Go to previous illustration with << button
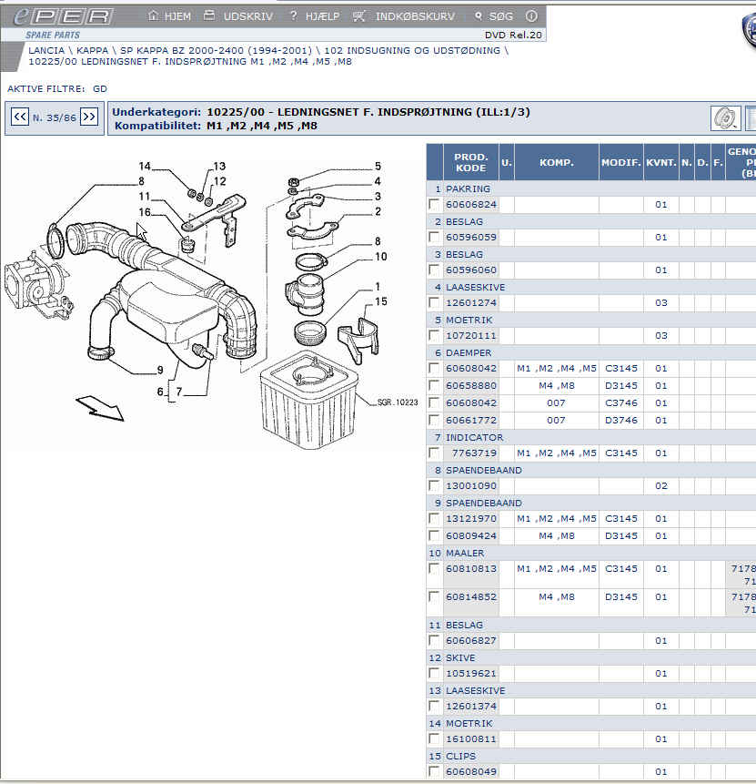The image size is (756, 784). click(20, 117)
